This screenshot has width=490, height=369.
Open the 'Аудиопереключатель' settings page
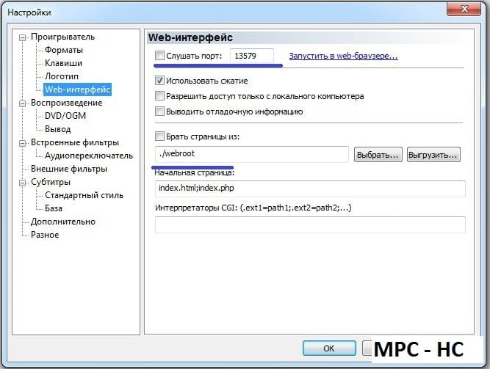89,156
